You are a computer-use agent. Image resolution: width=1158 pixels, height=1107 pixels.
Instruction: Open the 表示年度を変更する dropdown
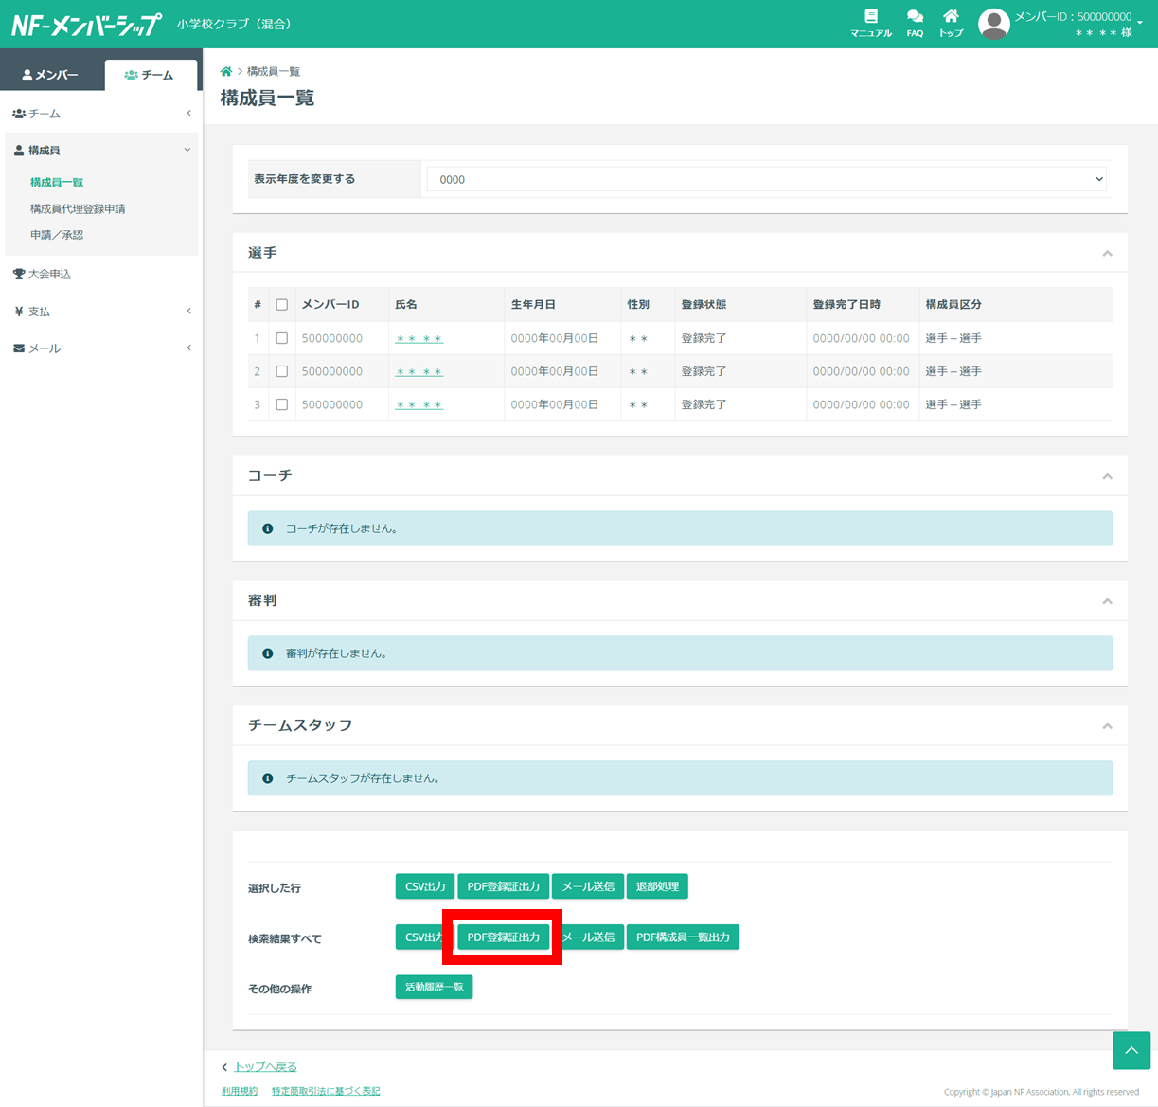tap(767, 179)
